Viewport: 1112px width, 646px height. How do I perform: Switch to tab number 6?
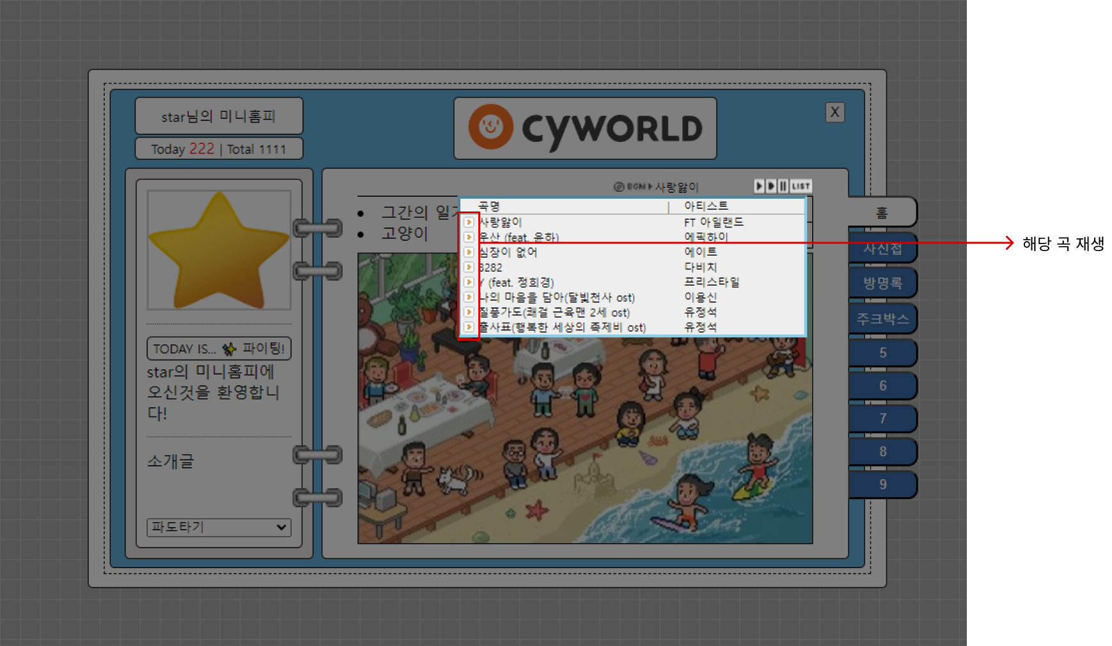(882, 386)
